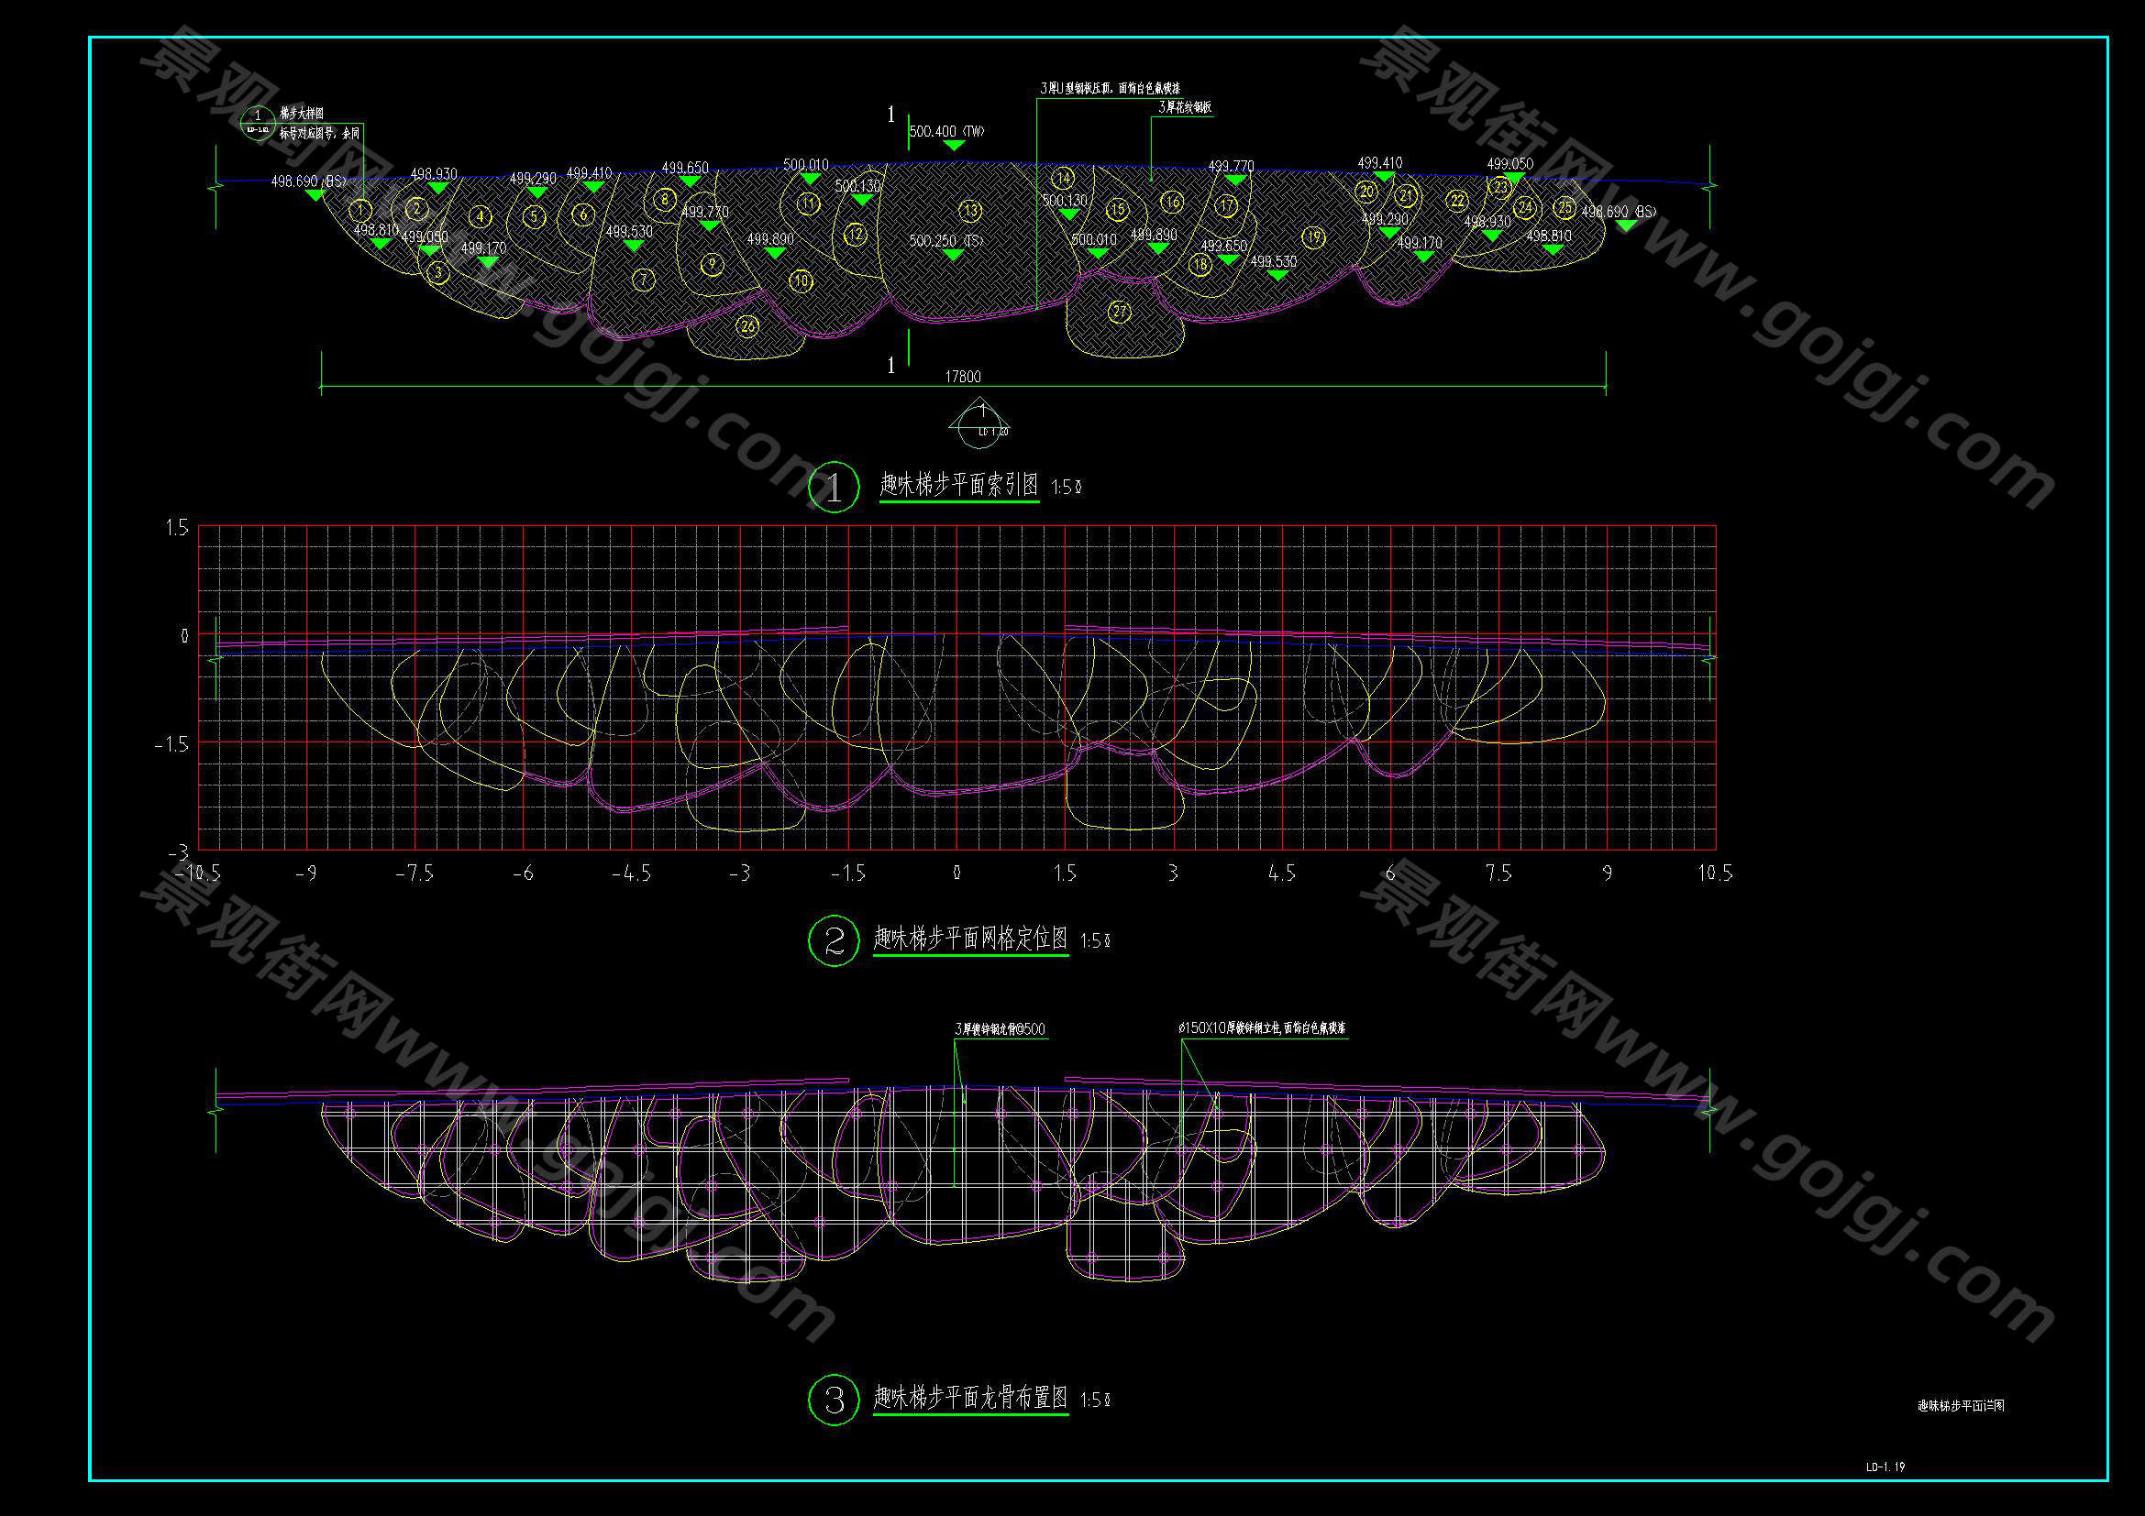Select the 500.250 (TS) elevation marker
The width and height of the screenshot is (2145, 1516).
[953, 254]
